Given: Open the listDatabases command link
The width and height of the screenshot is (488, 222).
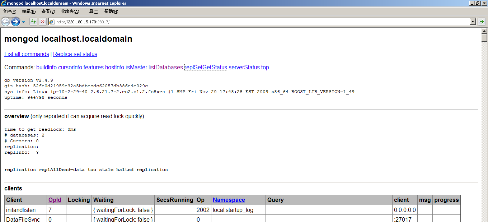Looking at the screenshot, I should tap(166, 68).
